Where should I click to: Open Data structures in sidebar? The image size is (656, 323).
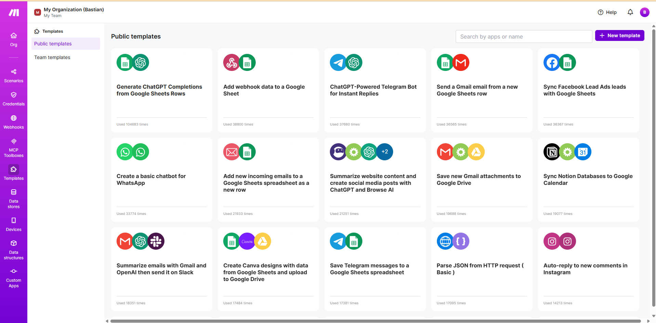coord(14,250)
